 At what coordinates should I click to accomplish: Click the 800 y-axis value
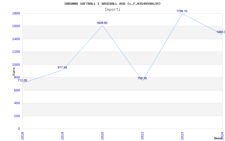point(17,77)
